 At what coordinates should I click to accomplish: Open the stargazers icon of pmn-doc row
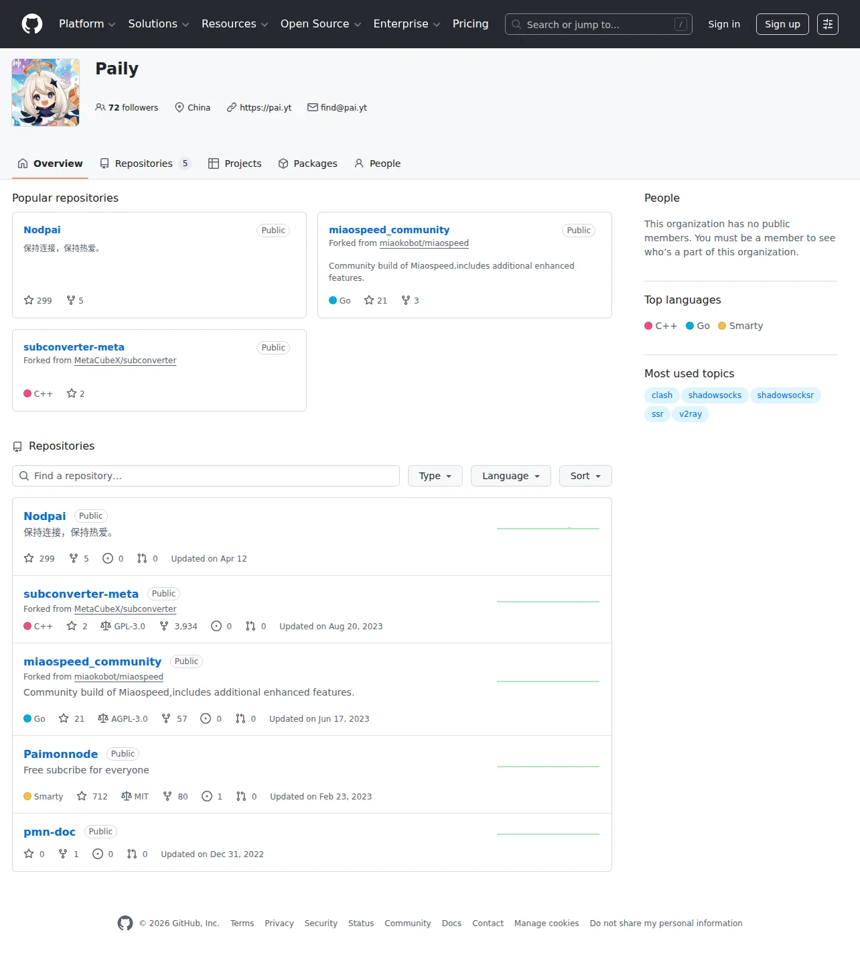[29, 854]
